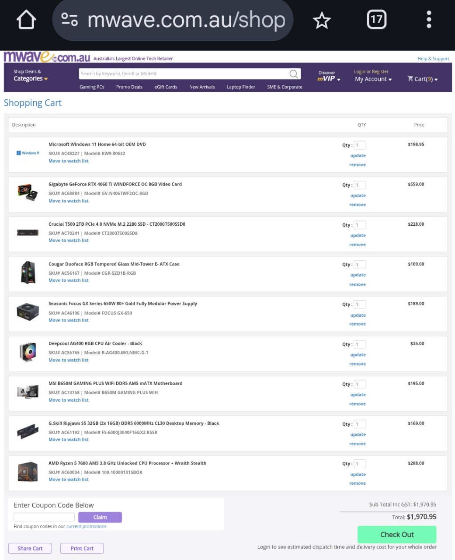Move AMD Ryzen 5 7600 to watch list

(x=69, y=479)
